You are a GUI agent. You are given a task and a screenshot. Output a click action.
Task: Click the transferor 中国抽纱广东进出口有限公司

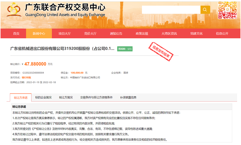(85, 77)
